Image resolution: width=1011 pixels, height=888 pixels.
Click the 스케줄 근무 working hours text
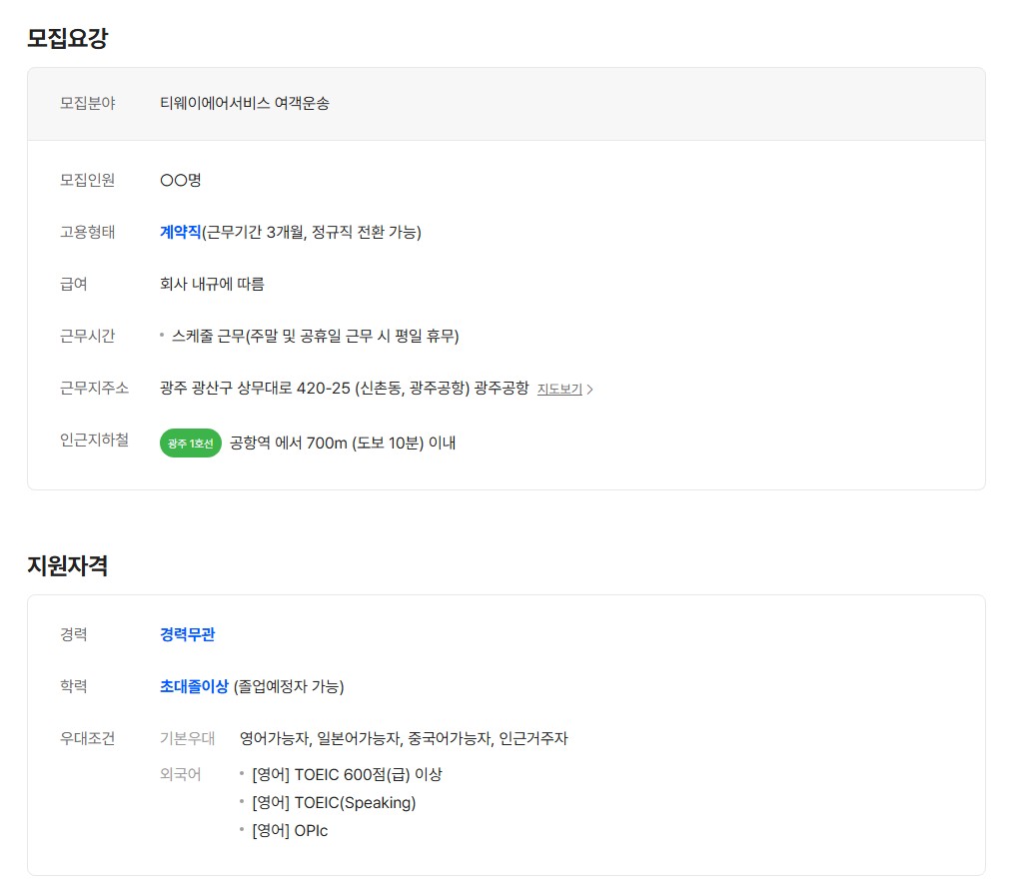(315, 336)
